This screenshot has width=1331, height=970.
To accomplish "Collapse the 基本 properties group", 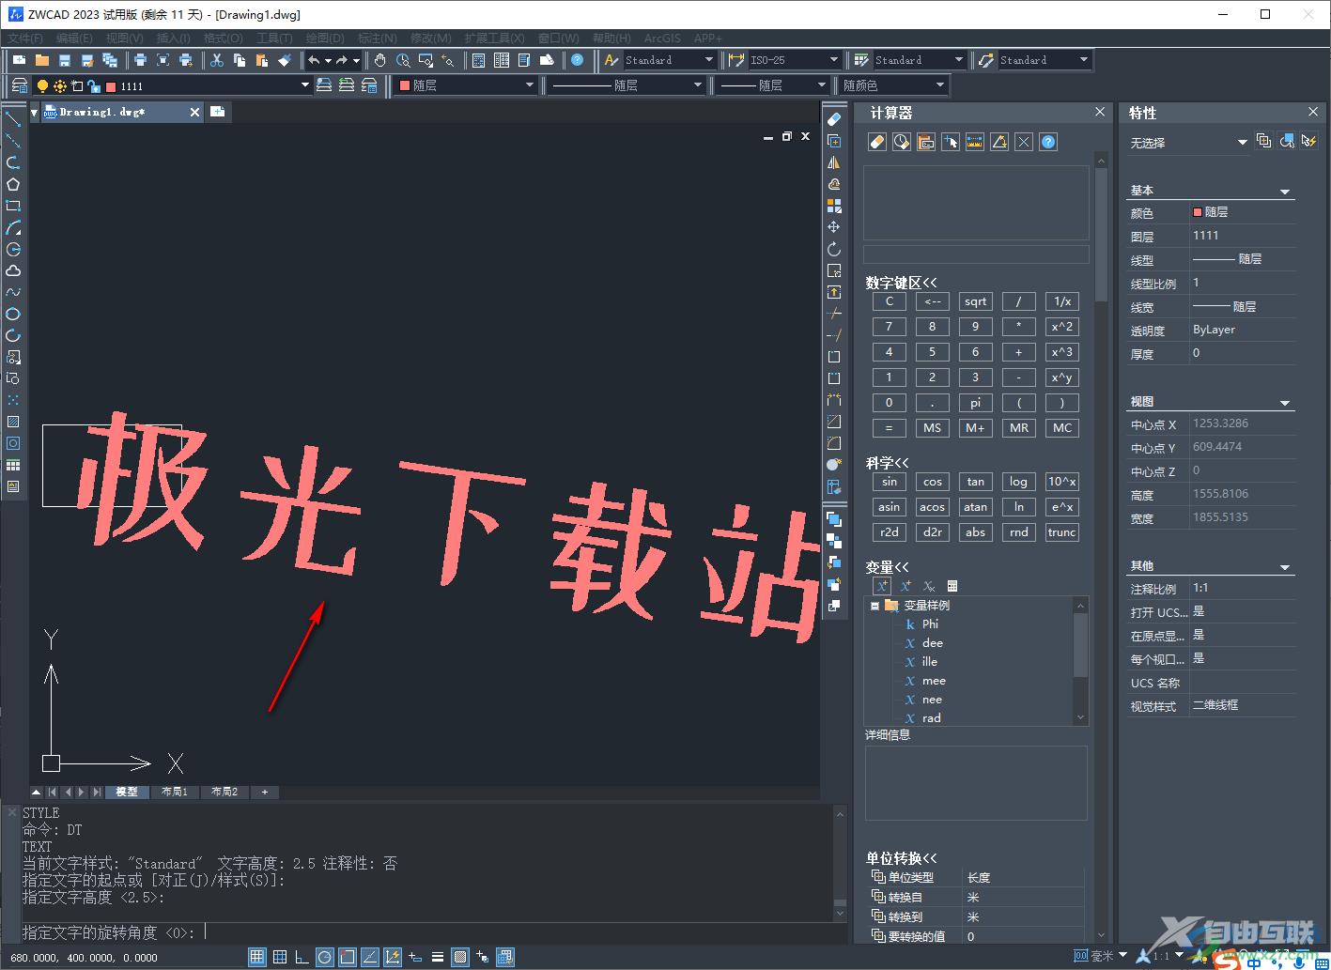I will pyautogui.click(x=1285, y=192).
